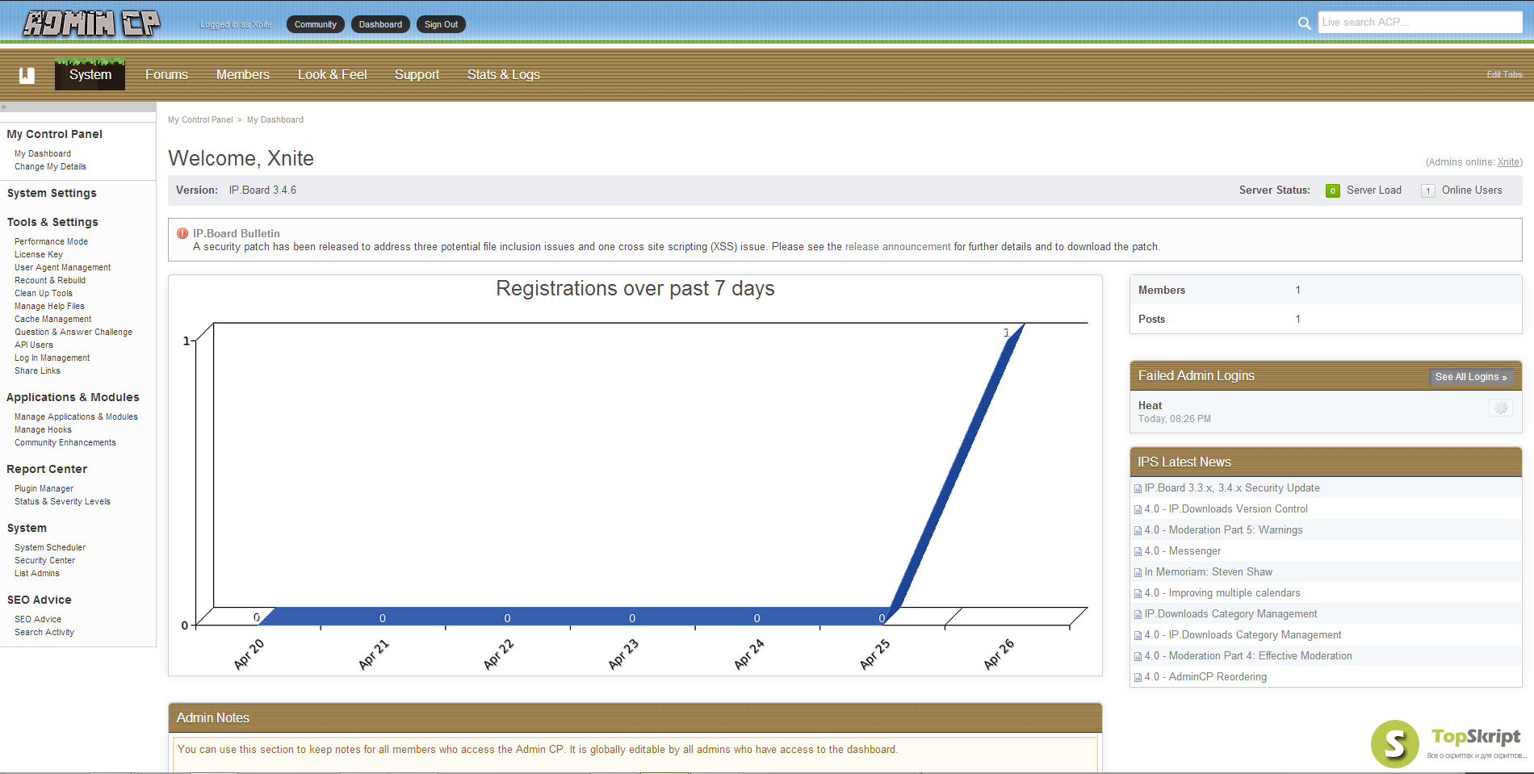Open 'IP.Downloads Category Management' news
1534x774 pixels.
click(x=1230, y=614)
